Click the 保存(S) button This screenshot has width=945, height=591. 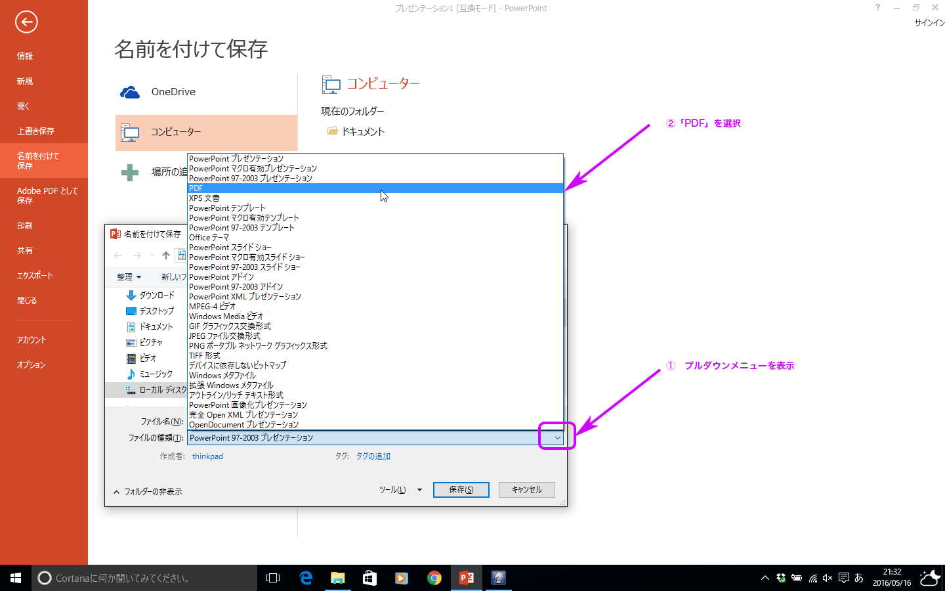461,490
